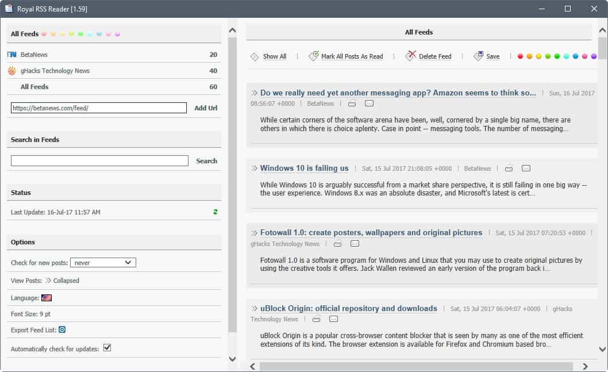Pick the red color dot next to Save
Screen dimensions: 608x372
(521, 57)
